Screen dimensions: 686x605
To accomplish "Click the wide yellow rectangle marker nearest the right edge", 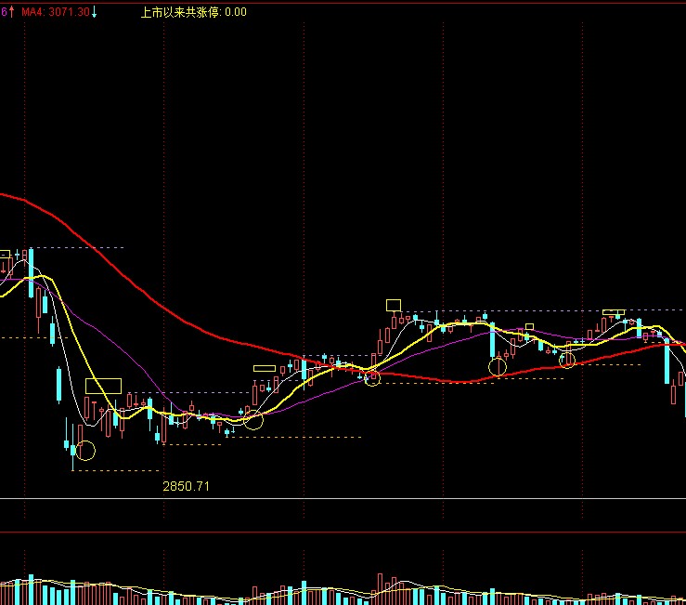I will 614,312.
